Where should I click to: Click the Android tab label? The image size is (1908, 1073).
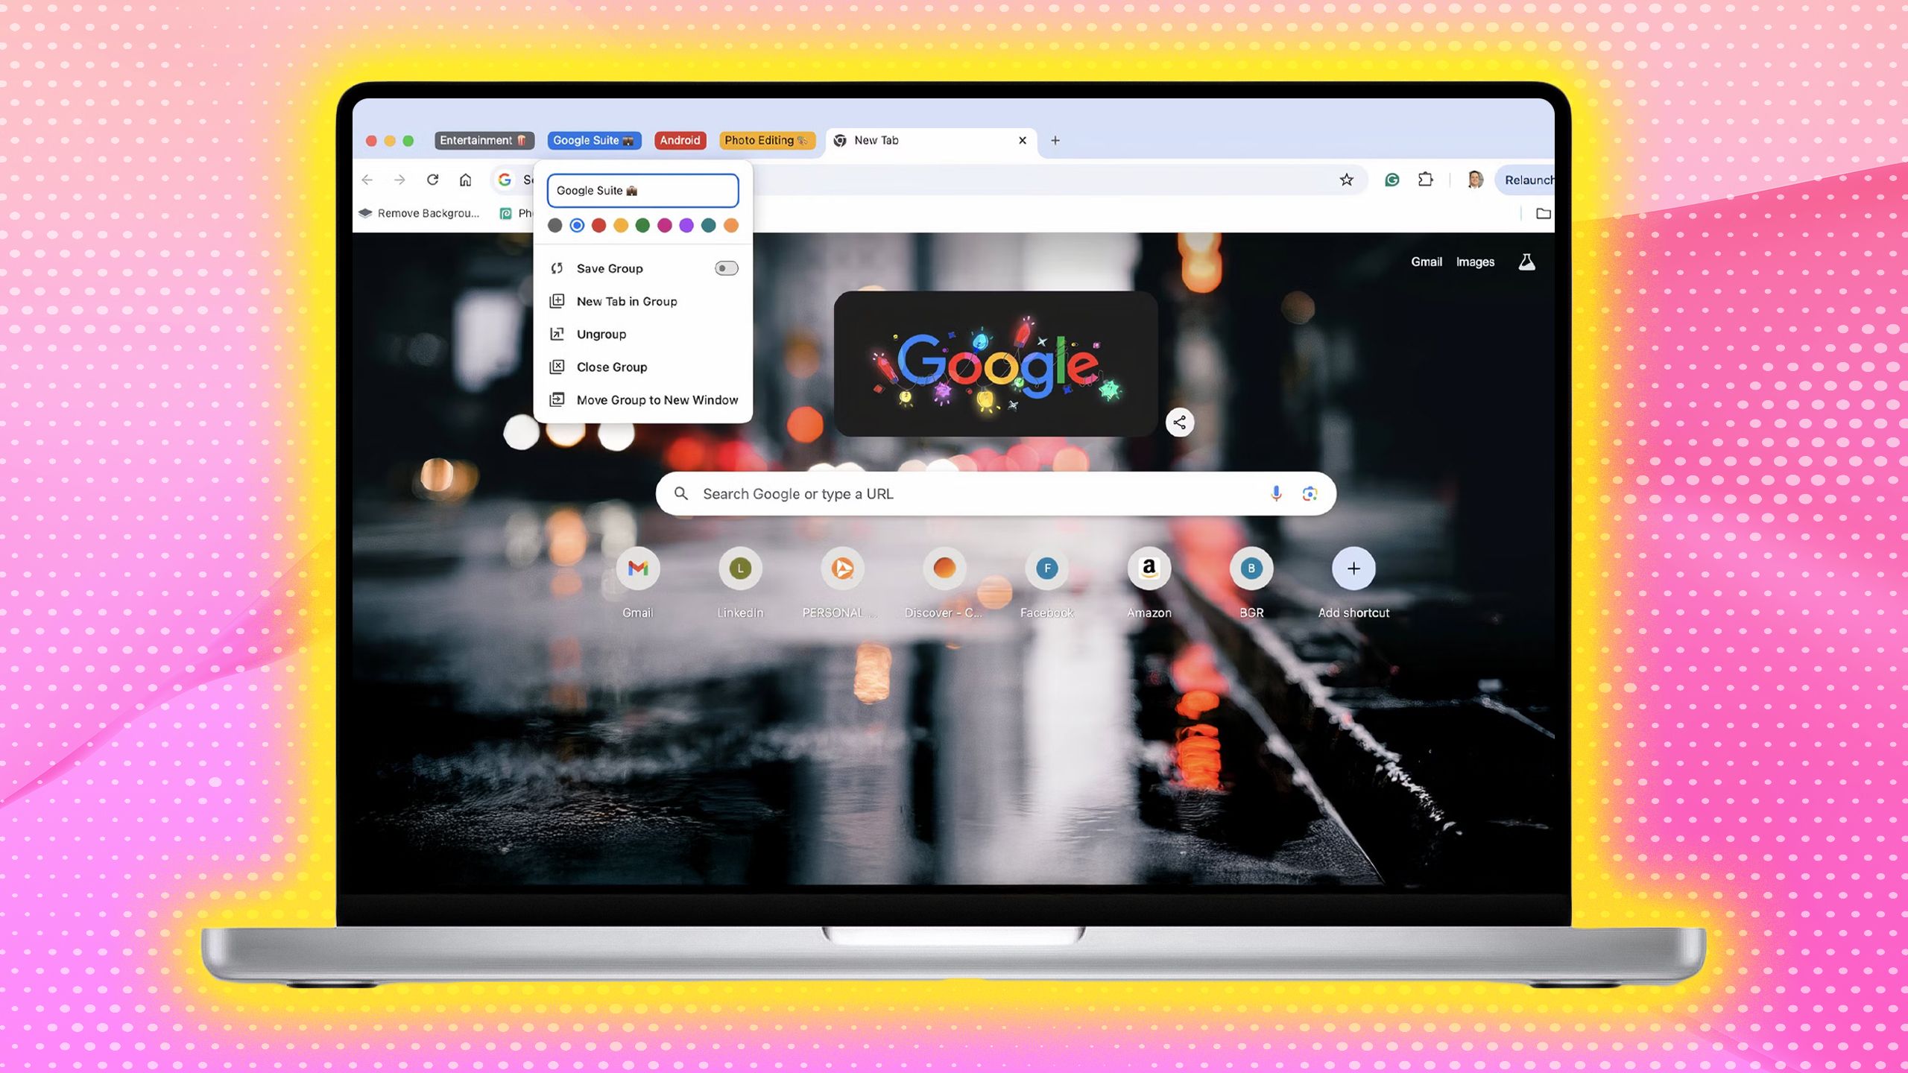(680, 140)
